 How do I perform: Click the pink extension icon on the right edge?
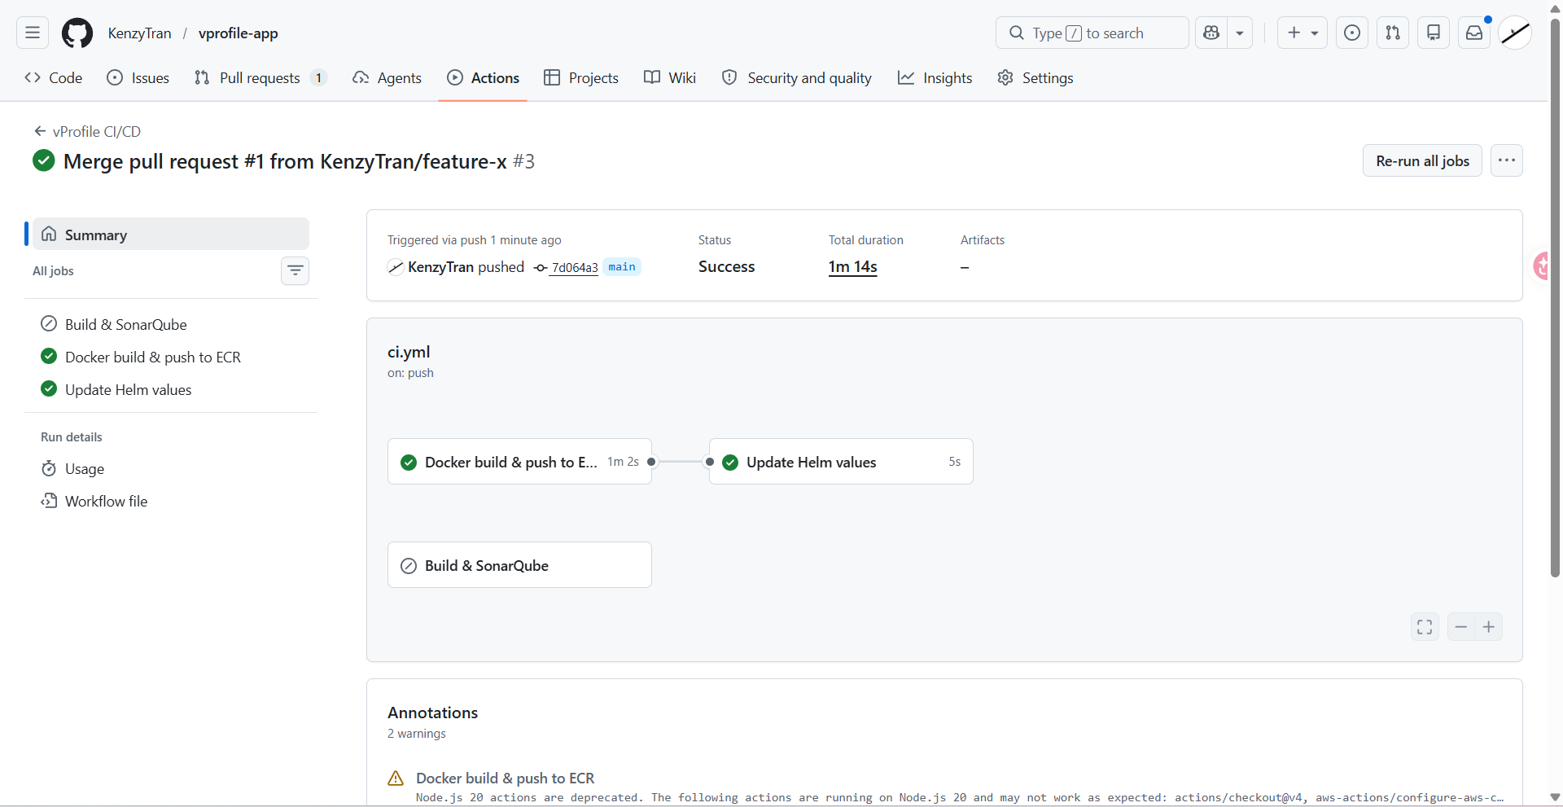[x=1542, y=265]
